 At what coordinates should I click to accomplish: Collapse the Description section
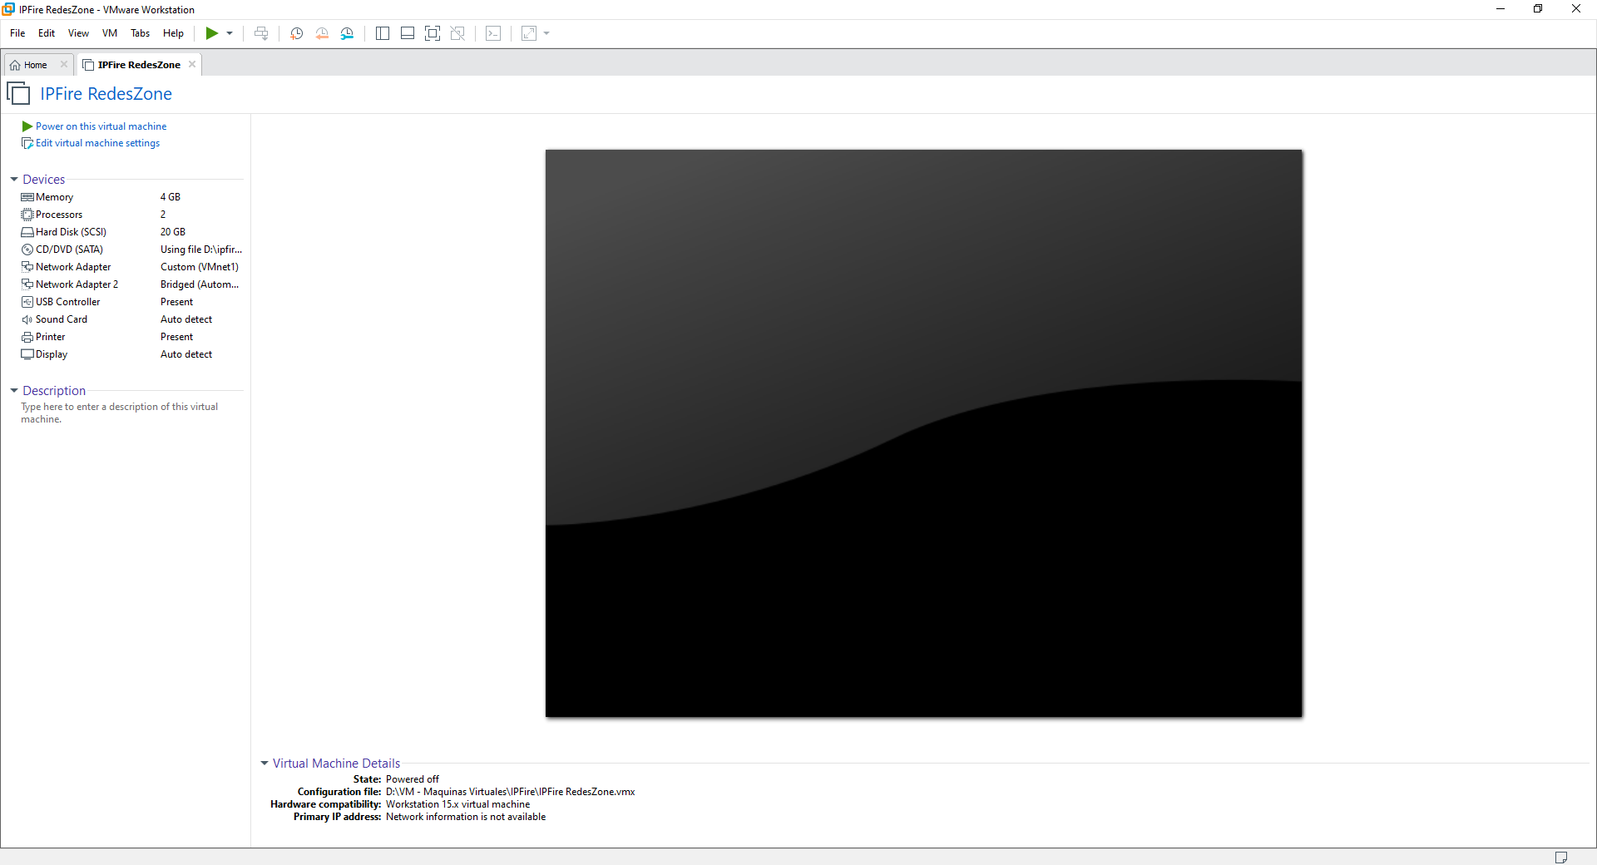14,391
